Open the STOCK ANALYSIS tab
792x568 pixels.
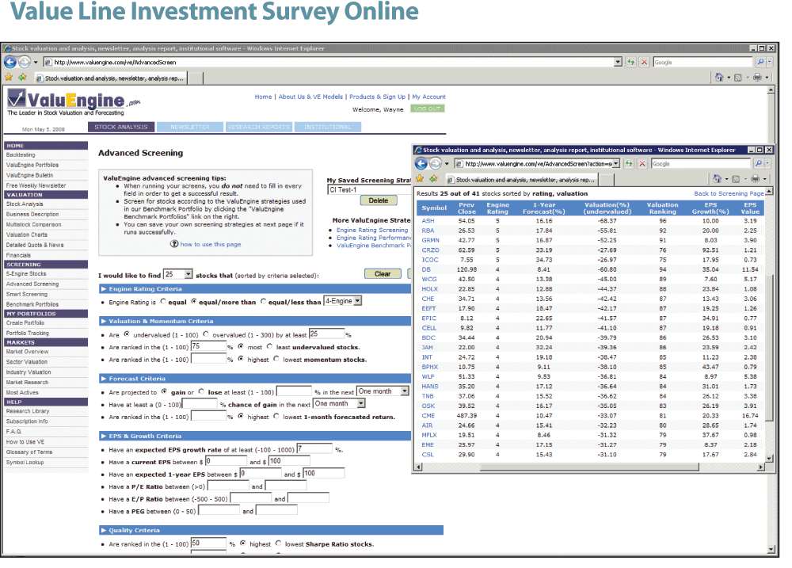click(x=121, y=127)
